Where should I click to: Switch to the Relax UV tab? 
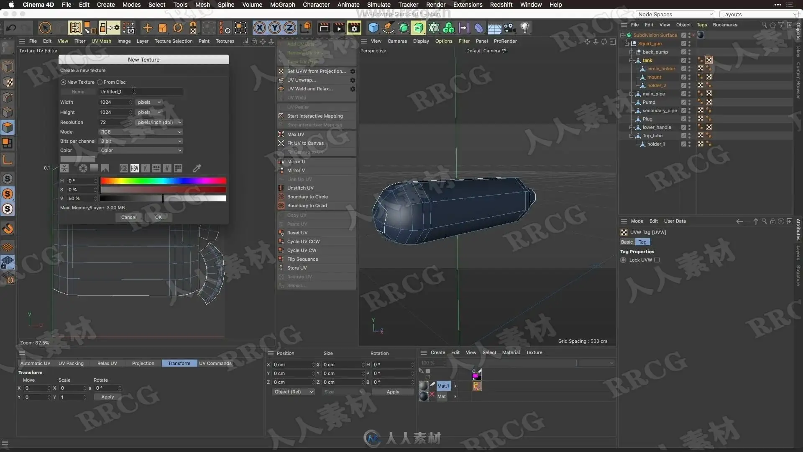tap(107, 363)
